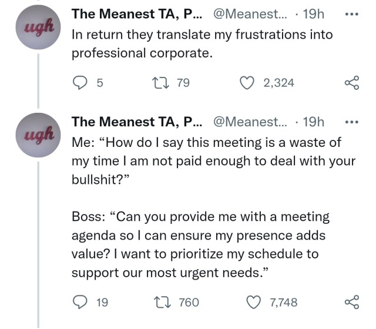Viewport: 376px width, 329px height.
Task: Click the @Meanest handle on first tweet
Action: click(x=254, y=13)
